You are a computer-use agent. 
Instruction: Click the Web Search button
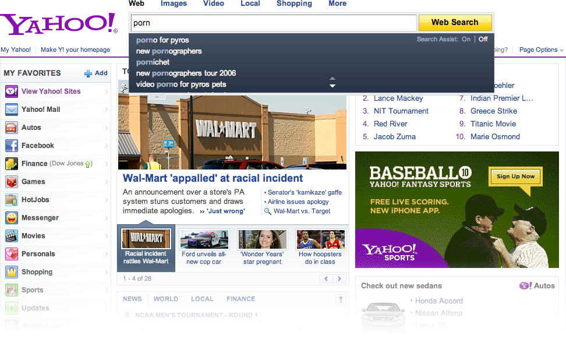[x=455, y=22]
